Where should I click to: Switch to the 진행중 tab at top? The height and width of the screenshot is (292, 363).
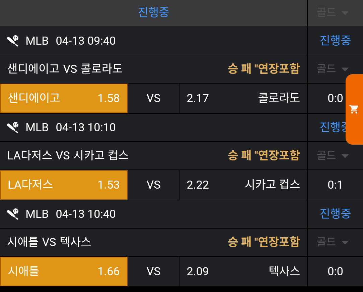153,12
